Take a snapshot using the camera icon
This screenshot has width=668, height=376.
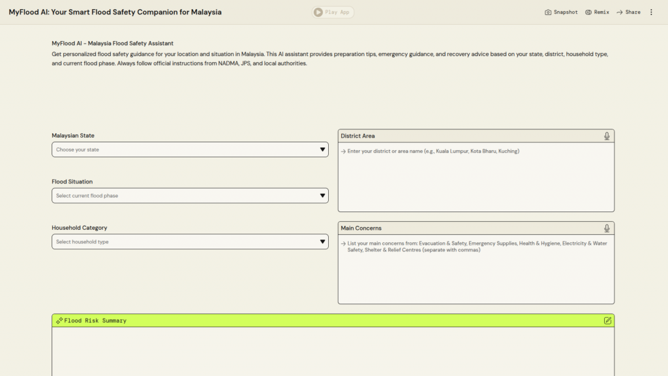click(x=548, y=12)
